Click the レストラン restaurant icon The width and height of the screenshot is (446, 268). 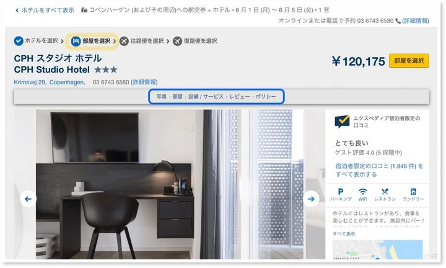tap(385, 192)
